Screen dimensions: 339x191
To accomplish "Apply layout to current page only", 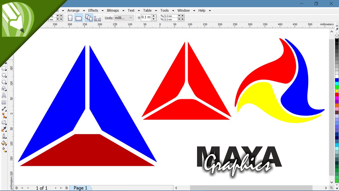I will [97, 18].
